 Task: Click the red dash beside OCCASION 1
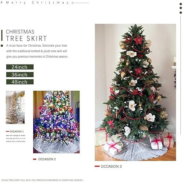point(7,131)
